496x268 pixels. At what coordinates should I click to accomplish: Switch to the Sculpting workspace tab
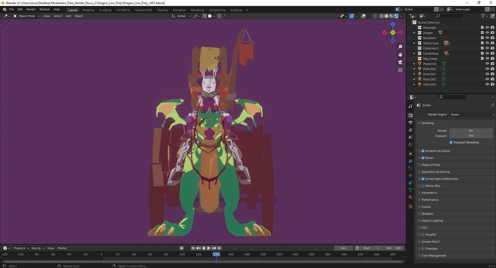pyautogui.click(x=105, y=10)
